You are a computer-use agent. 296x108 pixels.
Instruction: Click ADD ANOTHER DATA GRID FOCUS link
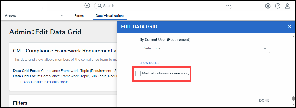(46, 82)
